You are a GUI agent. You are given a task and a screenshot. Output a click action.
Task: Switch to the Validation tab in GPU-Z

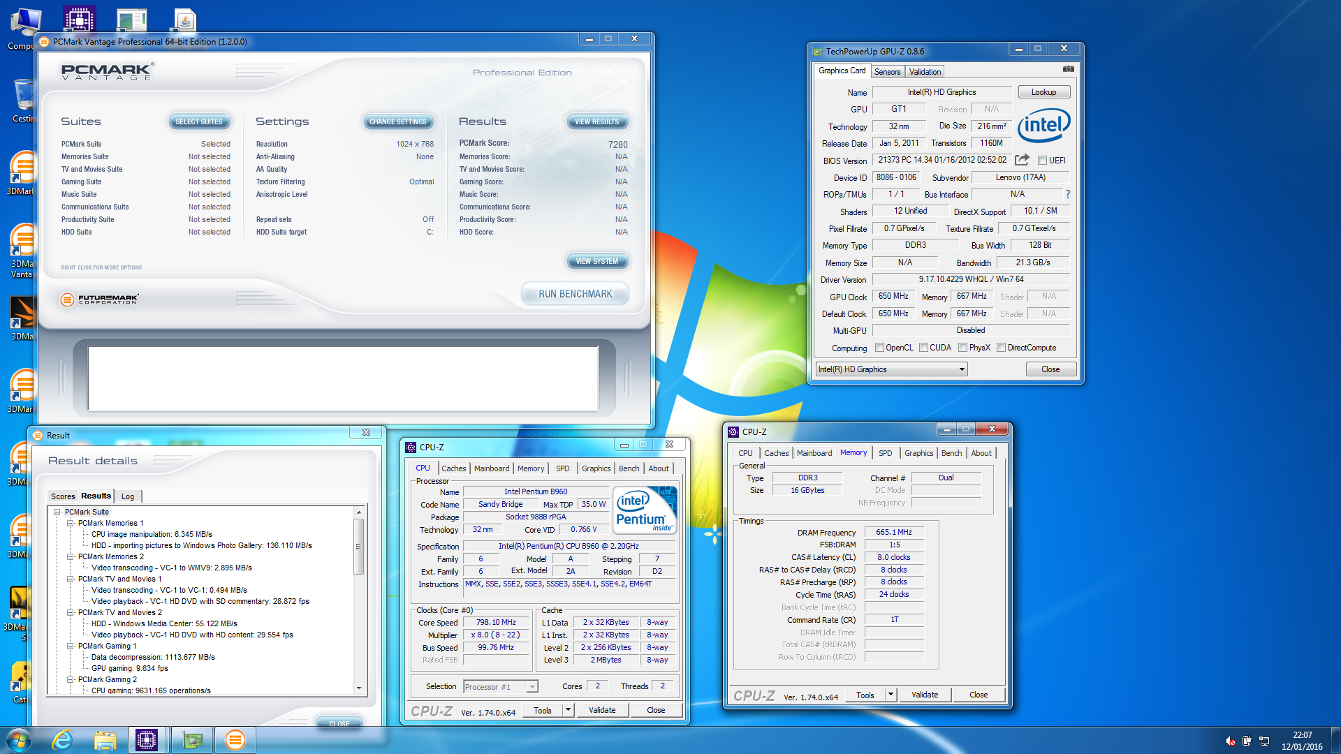click(x=925, y=72)
